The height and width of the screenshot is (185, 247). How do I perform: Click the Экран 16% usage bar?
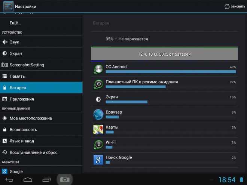[126, 102]
